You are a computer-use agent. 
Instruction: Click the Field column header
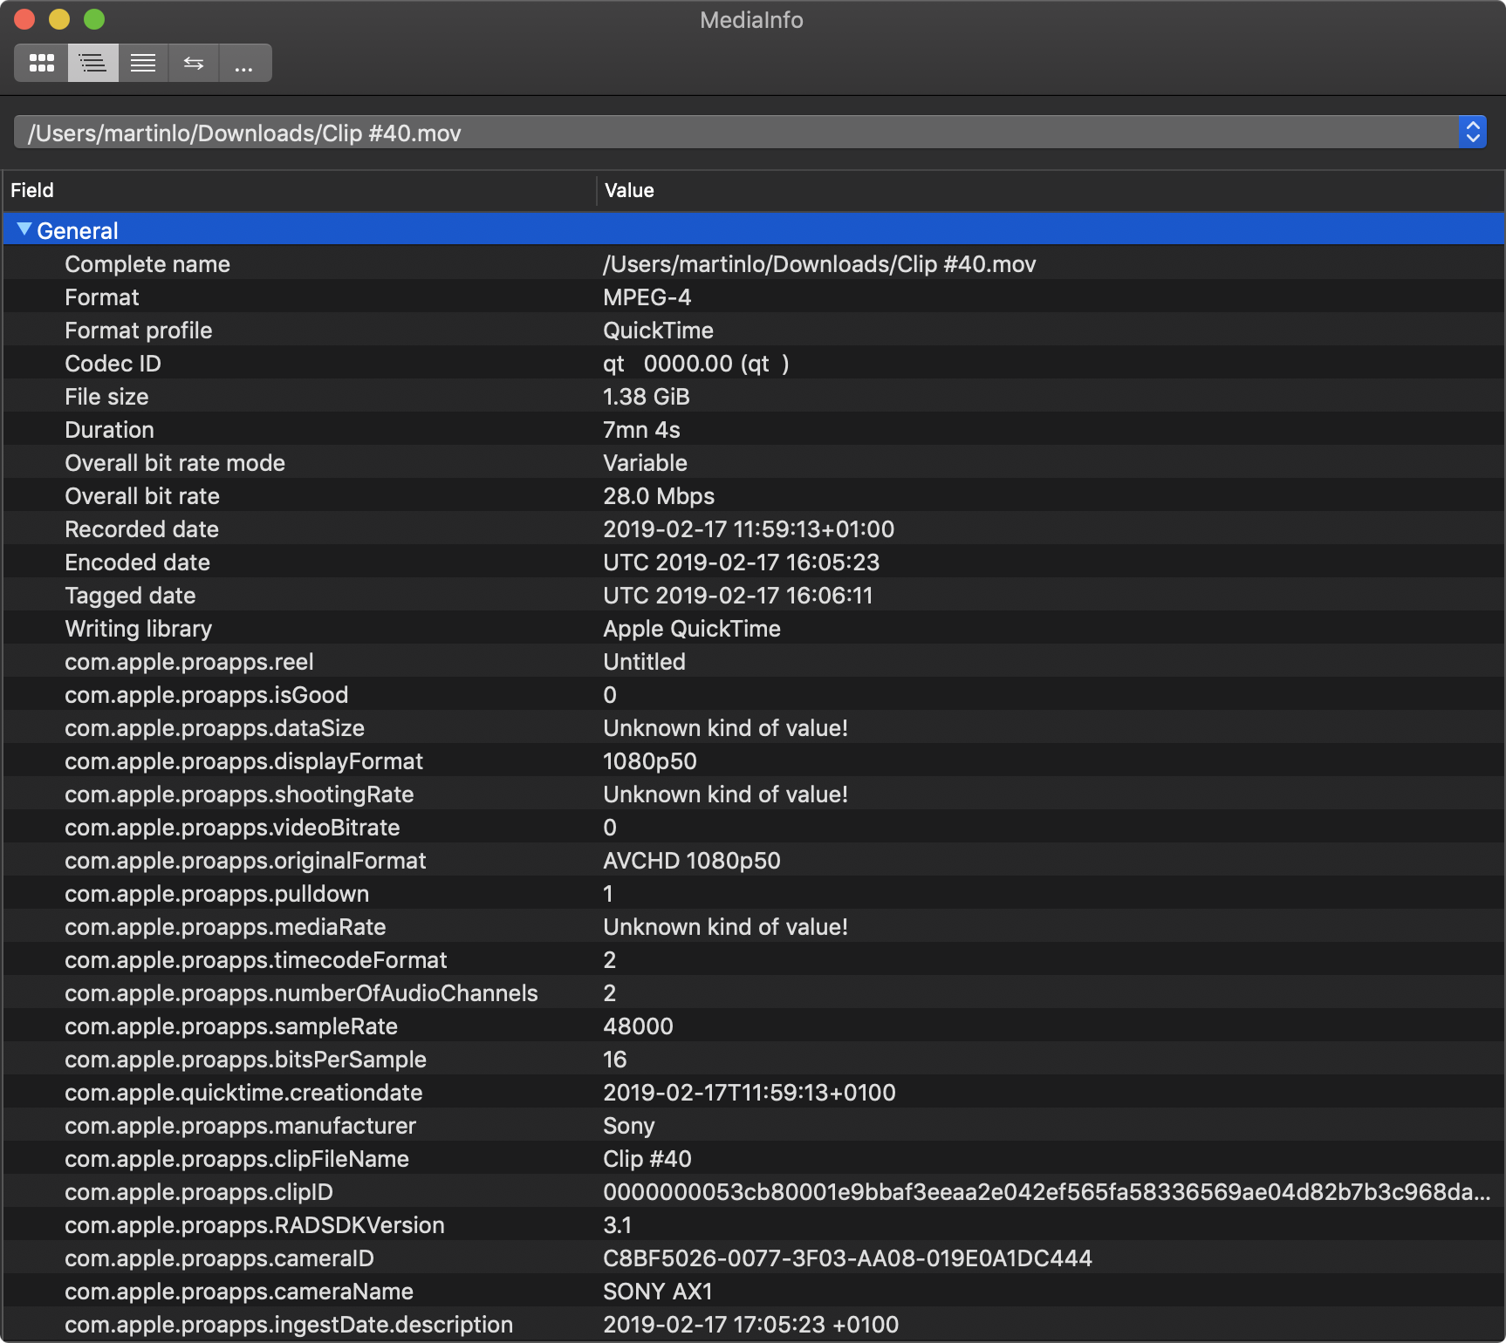pyautogui.click(x=32, y=190)
